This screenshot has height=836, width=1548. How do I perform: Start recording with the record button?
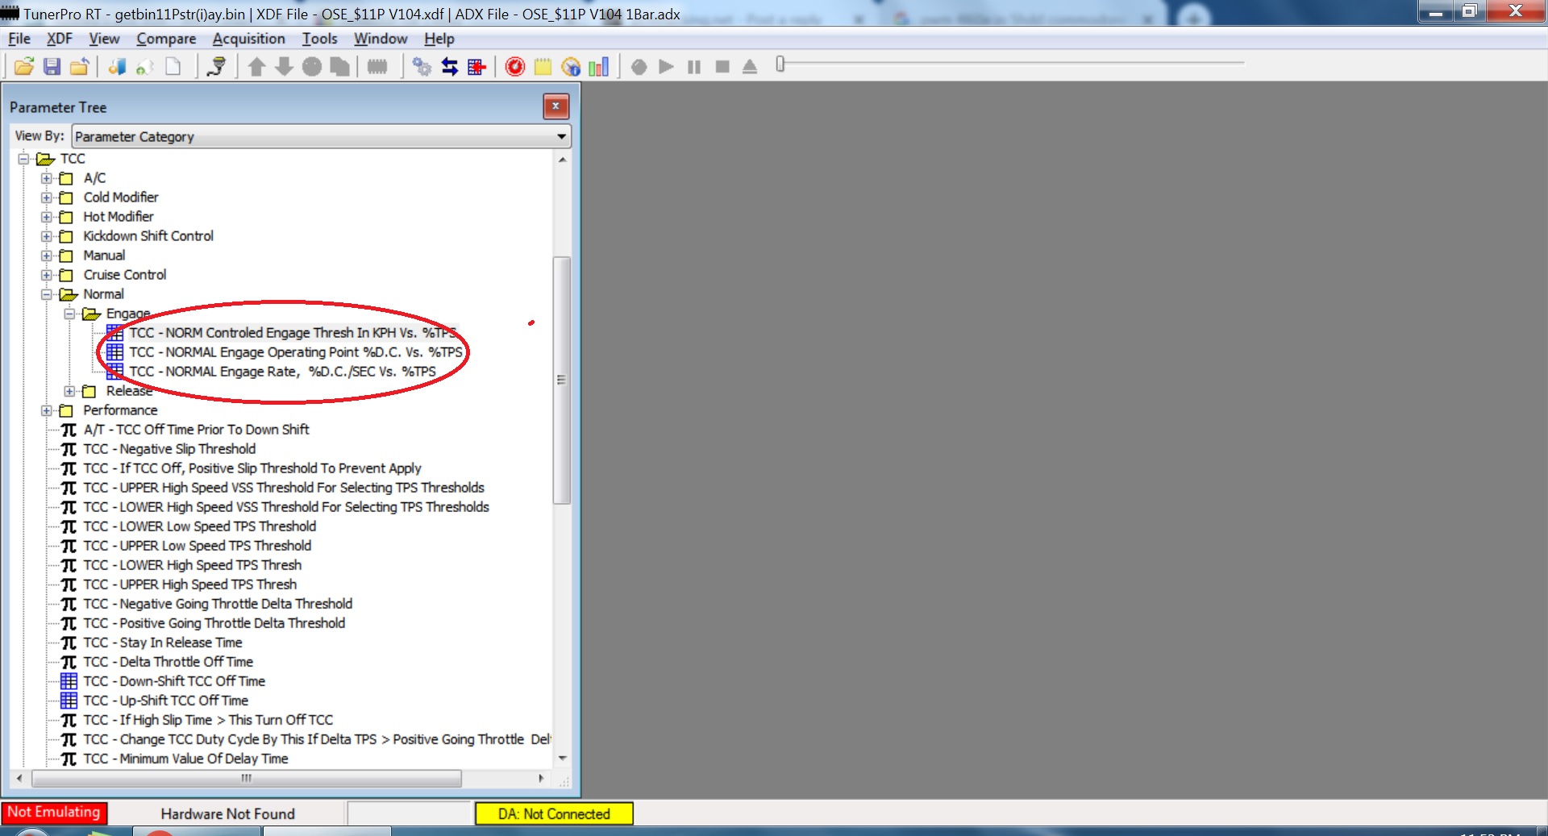(x=639, y=67)
